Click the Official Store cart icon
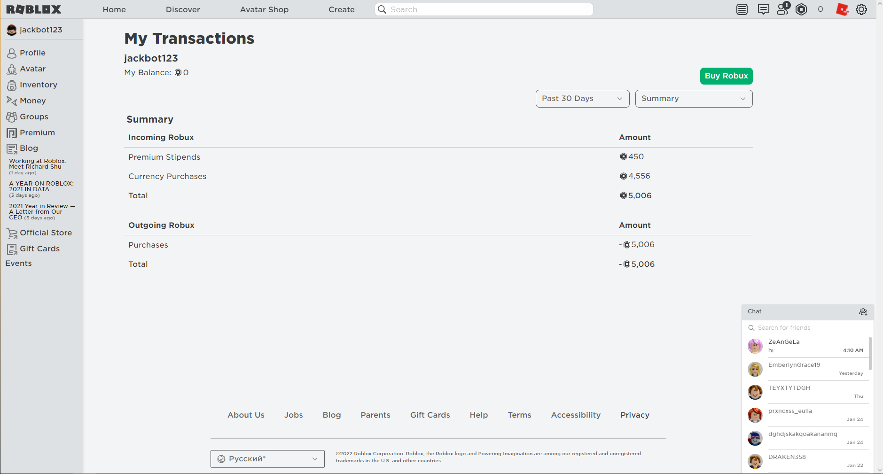This screenshot has height=474, width=883. point(12,233)
